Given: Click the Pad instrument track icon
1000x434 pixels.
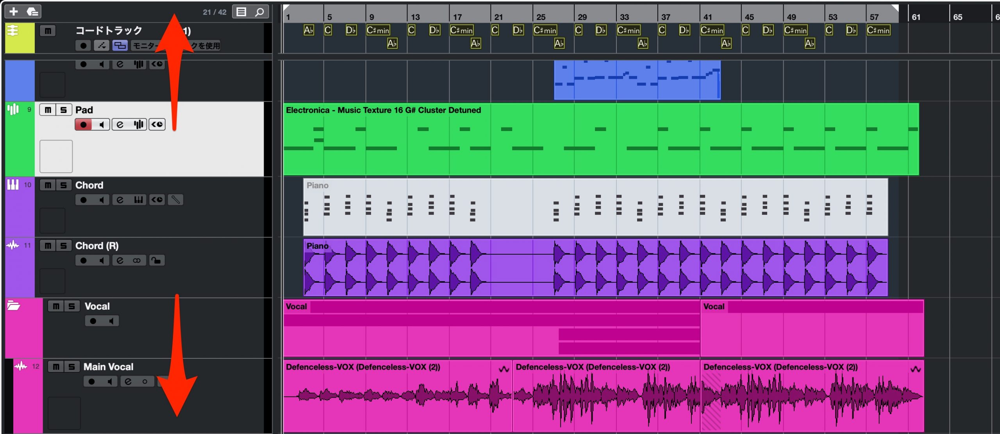Looking at the screenshot, I should [13, 110].
